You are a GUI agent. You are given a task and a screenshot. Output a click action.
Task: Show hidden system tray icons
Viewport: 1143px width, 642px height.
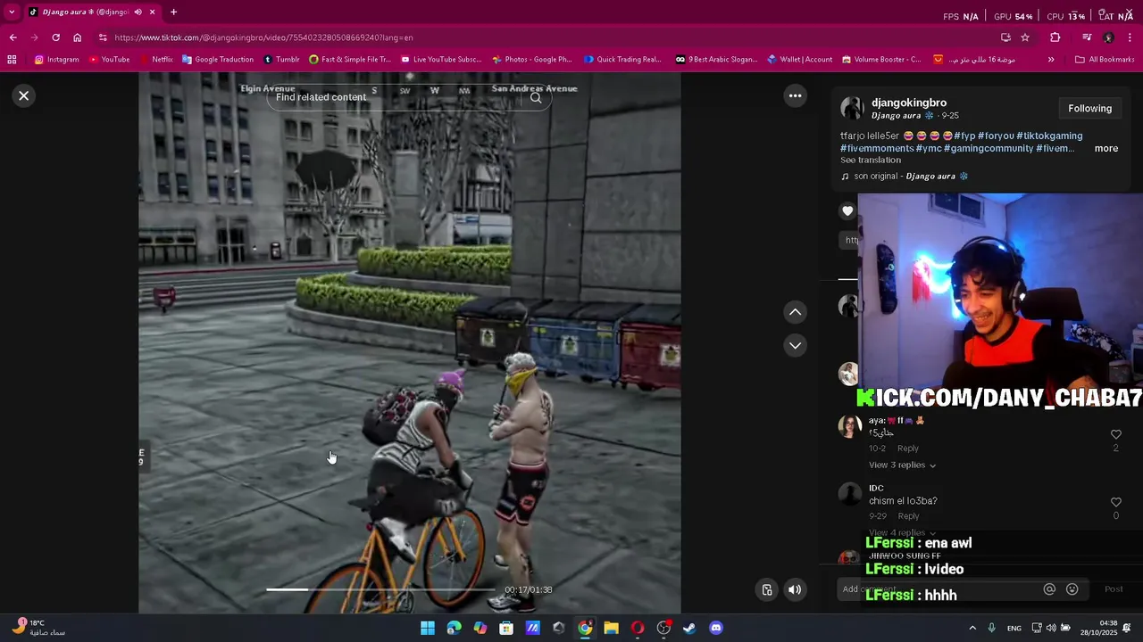[972, 628]
